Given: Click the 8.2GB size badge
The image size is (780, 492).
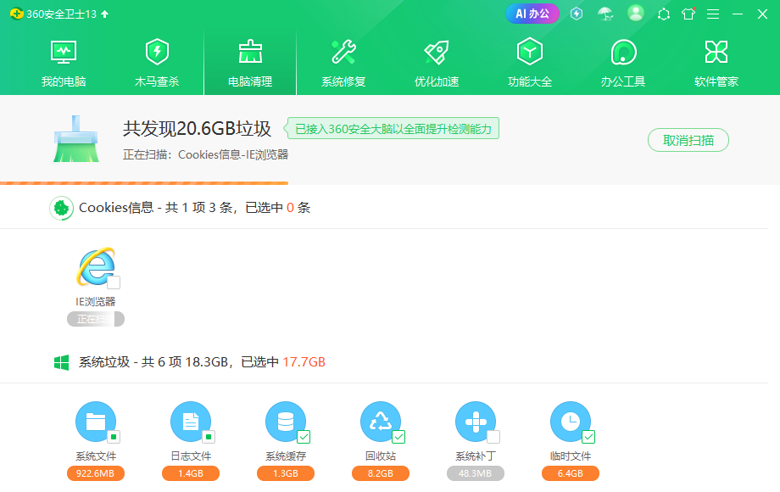Looking at the screenshot, I should tap(381, 473).
